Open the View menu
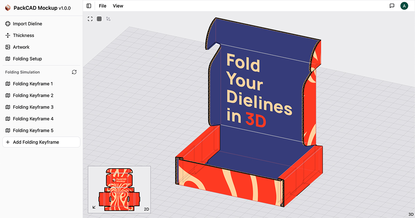 click(x=118, y=6)
